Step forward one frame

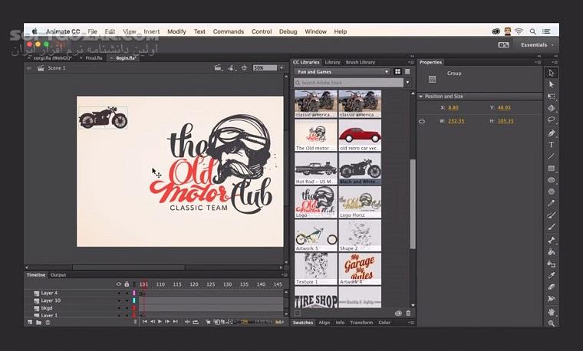(167, 322)
